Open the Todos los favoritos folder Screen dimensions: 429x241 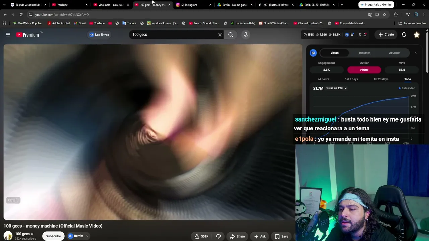click(412, 23)
